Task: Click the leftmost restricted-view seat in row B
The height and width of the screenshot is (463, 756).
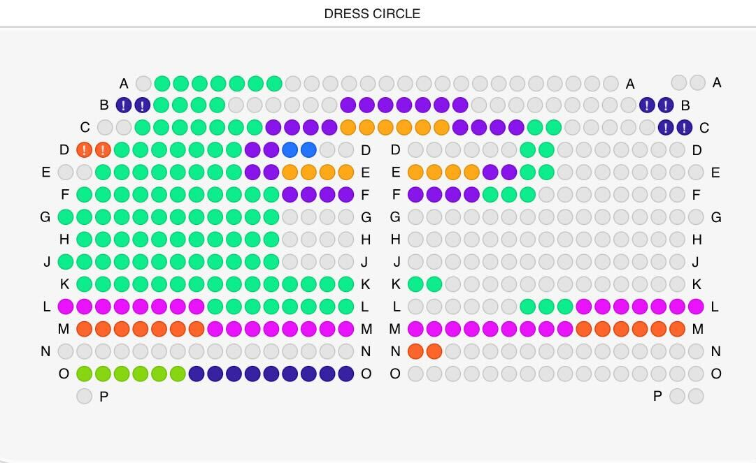Action: [x=124, y=105]
